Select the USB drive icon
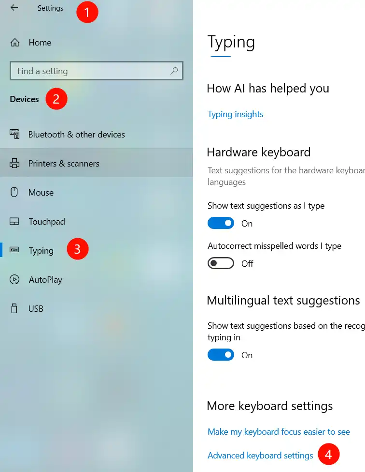365x472 pixels. click(14, 308)
